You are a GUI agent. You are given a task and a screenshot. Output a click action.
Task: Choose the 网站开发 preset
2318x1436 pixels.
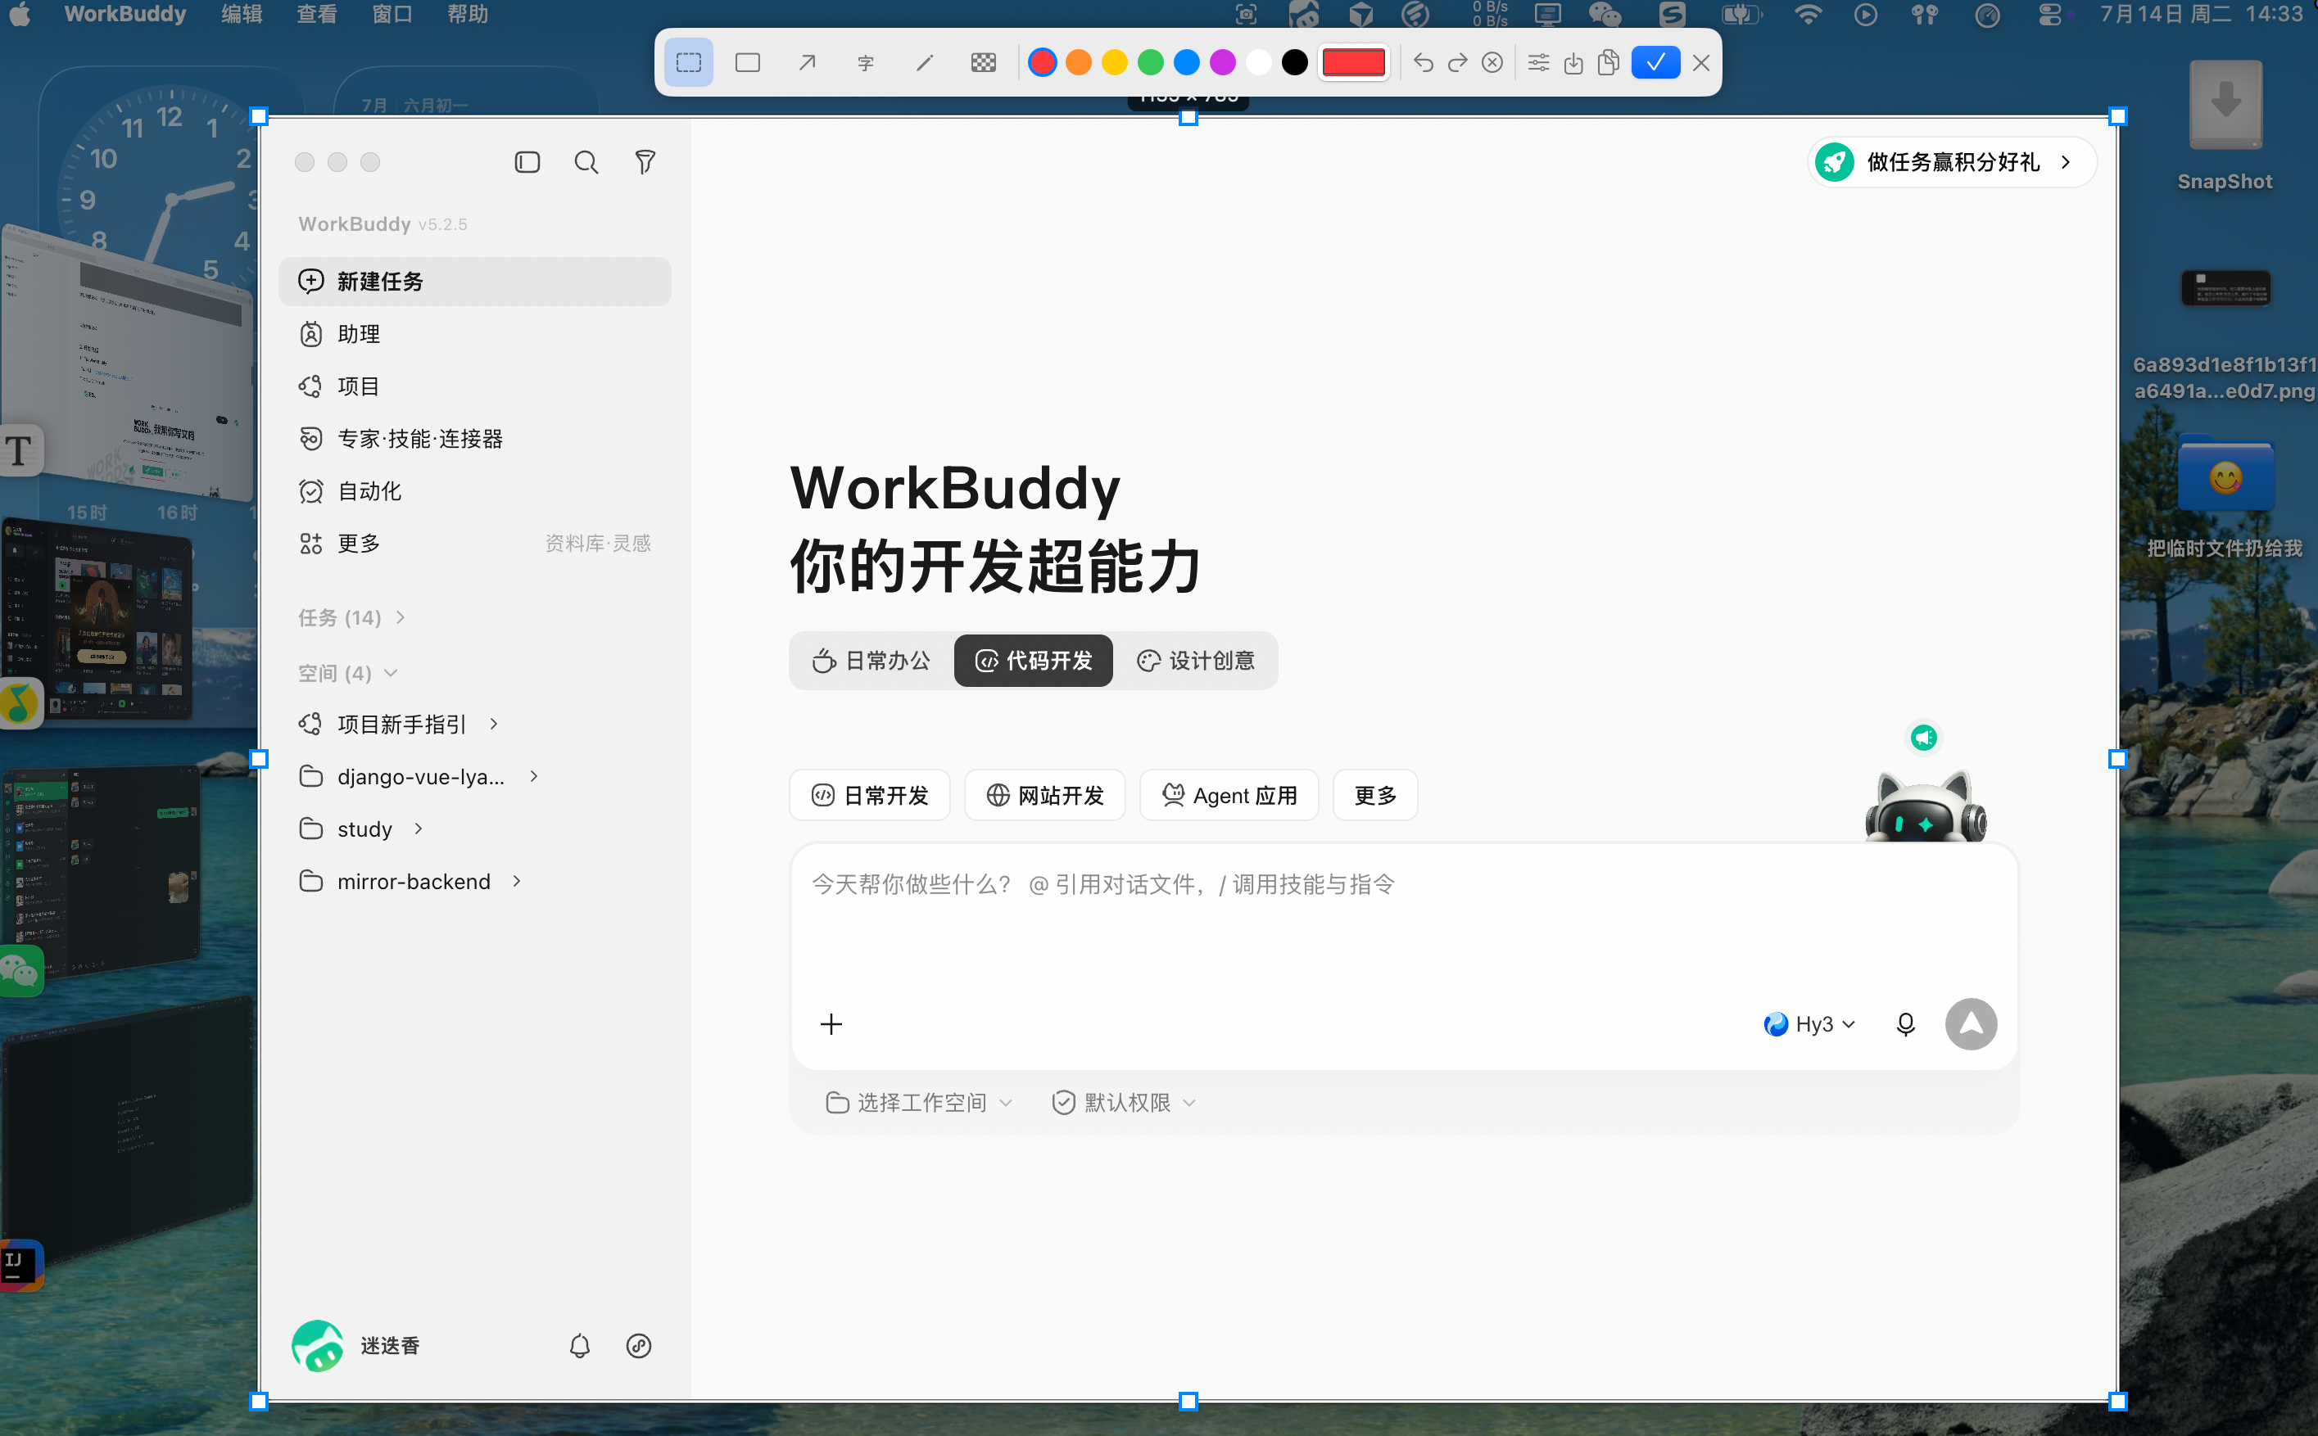pyautogui.click(x=1044, y=795)
